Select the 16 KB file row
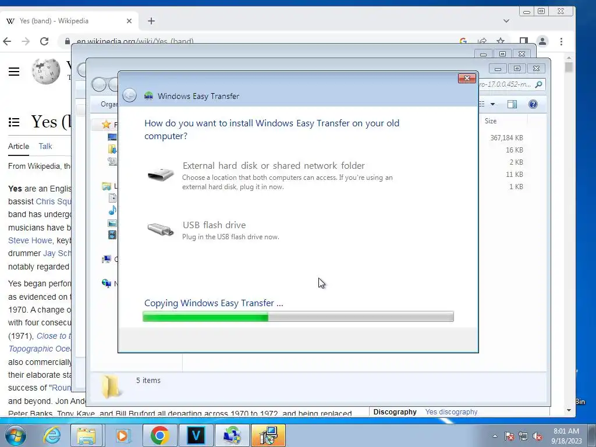This screenshot has width=596, height=447. 514,150
